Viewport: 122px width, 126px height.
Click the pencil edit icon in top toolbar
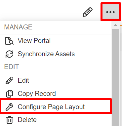[88, 12]
